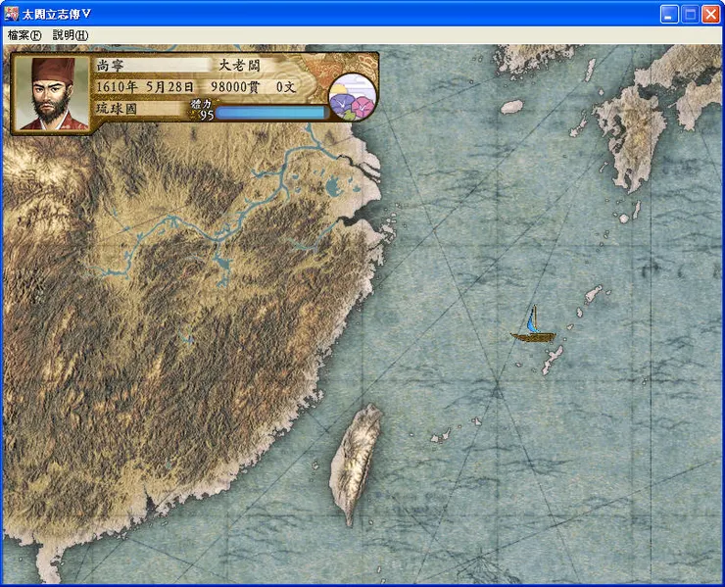Close the 太閤立志傳V window
Screen dimensions: 725x587
710,15
